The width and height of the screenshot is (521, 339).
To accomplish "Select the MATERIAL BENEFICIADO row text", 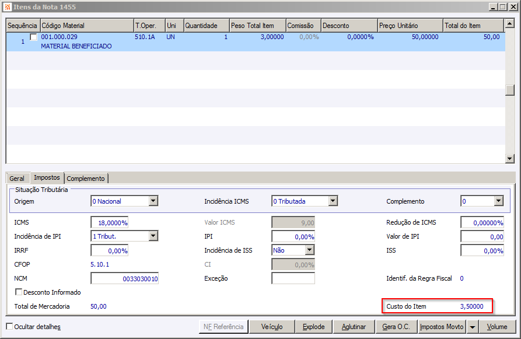I will coord(76,46).
